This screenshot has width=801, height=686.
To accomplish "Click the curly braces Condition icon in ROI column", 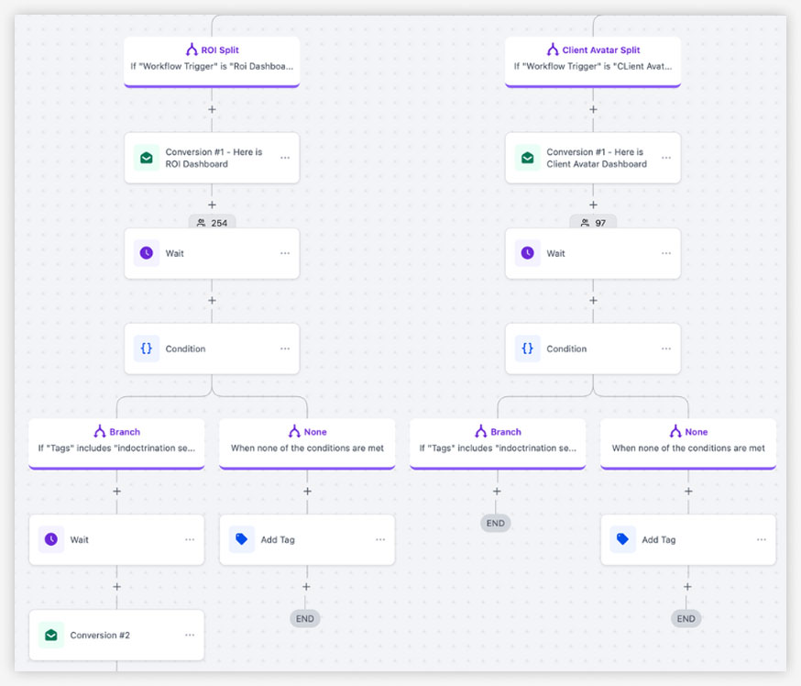I will click(x=147, y=349).
